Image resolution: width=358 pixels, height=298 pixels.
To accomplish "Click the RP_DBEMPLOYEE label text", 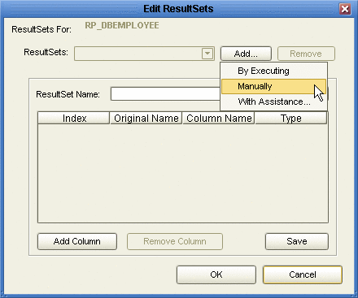I will [122, 25].
